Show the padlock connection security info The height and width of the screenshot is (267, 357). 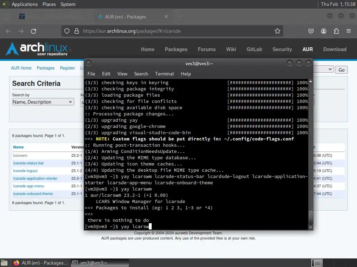(77, 31)
